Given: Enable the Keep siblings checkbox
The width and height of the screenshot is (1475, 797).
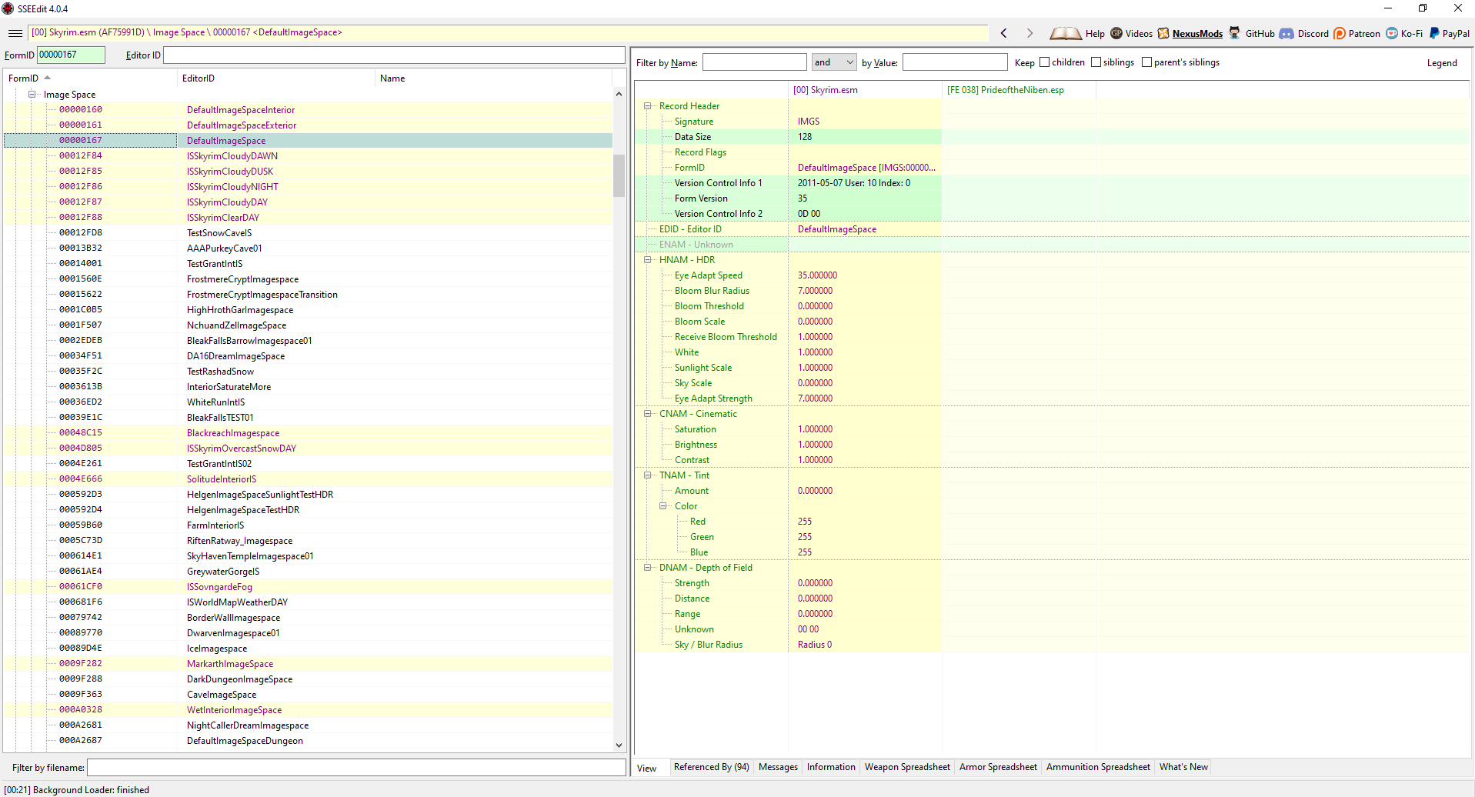Looking at the screenshot, I should (x=1096, y=62).
